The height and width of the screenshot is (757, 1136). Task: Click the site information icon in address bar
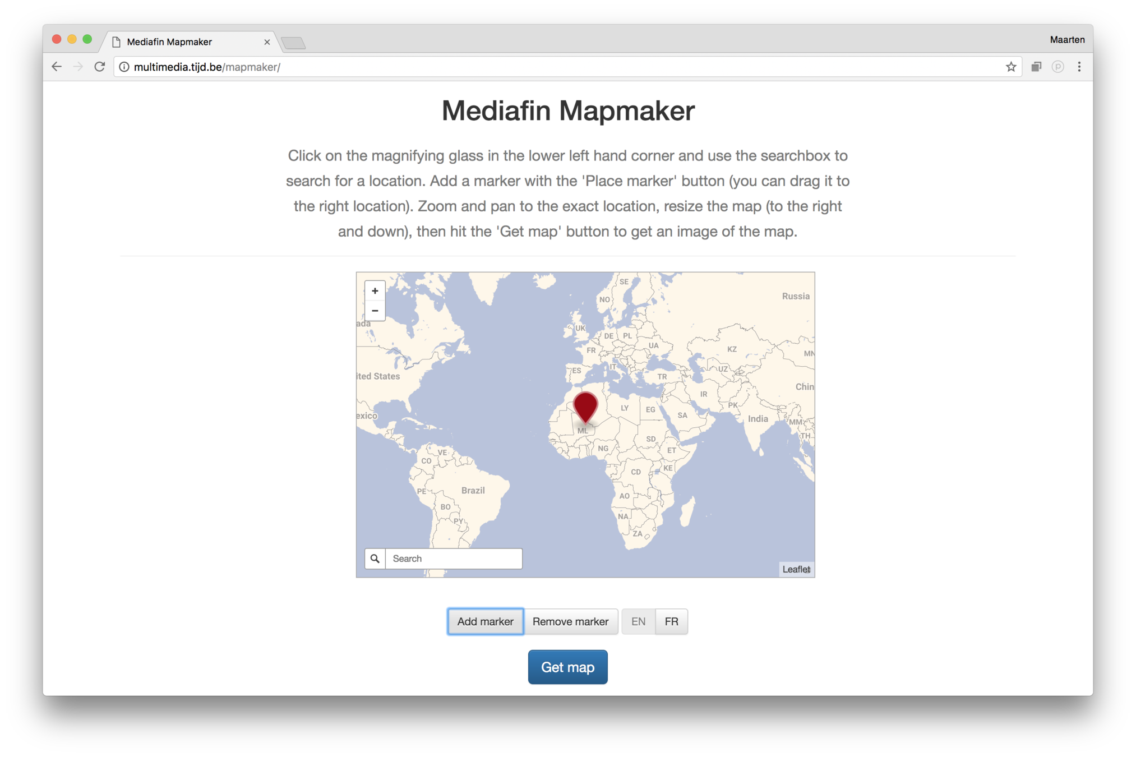(x=124, y=67)
